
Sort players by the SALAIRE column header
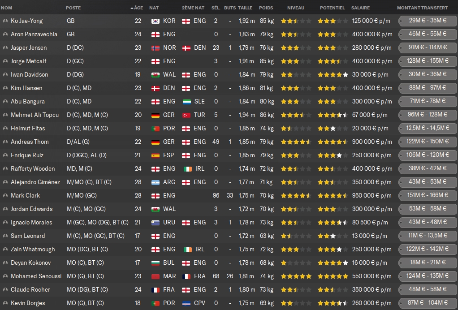361,8
